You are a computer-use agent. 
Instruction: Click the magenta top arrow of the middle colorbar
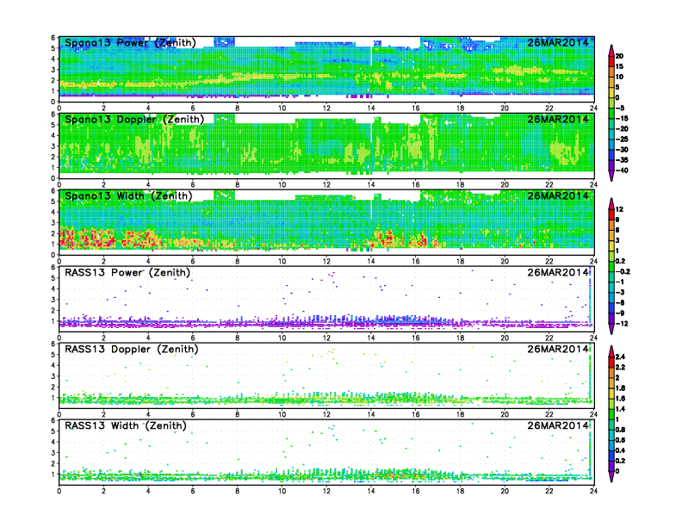click(611, 203)
